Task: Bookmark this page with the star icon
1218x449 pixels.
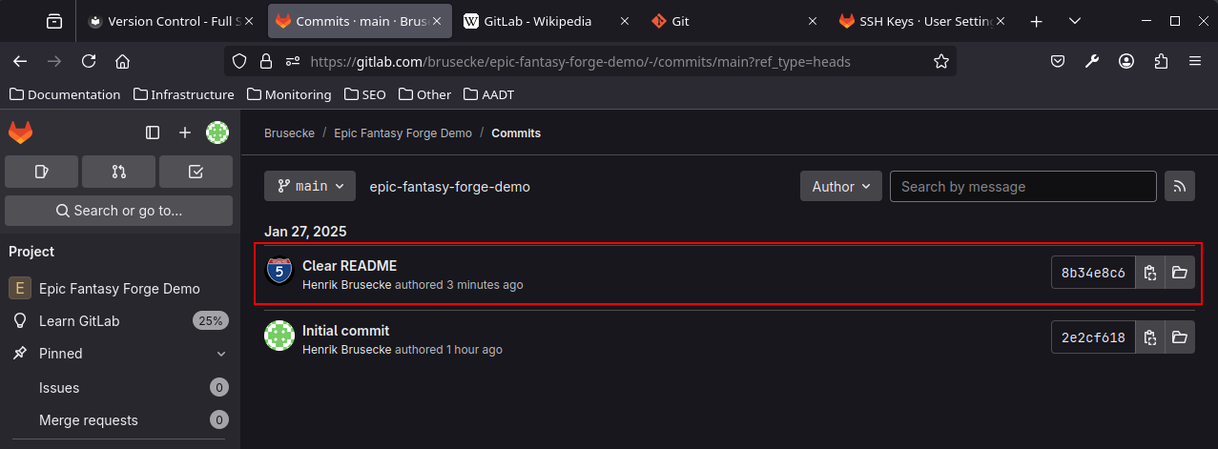Action: coord(941,61)
